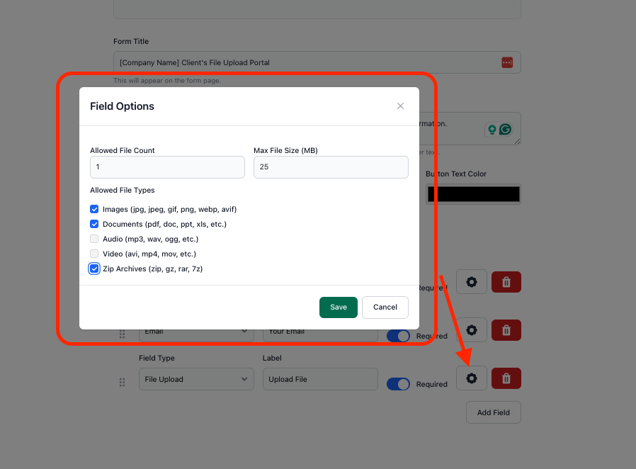Open the File Upload field type dropdown

pos(195,379)
